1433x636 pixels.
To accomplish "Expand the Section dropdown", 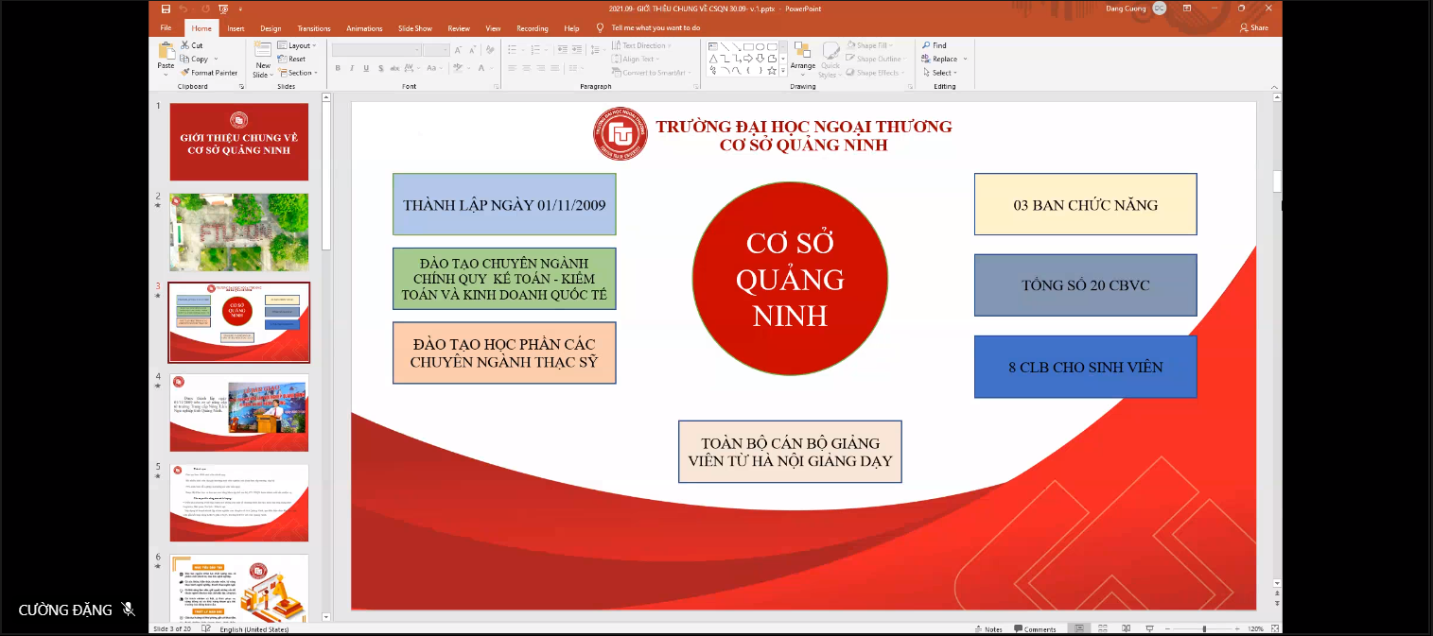I will (297, 73).
